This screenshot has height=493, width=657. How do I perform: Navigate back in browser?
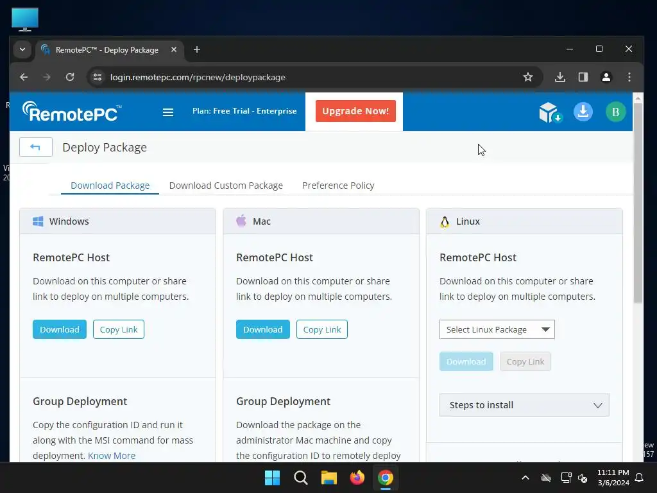[x=24, y=77]
